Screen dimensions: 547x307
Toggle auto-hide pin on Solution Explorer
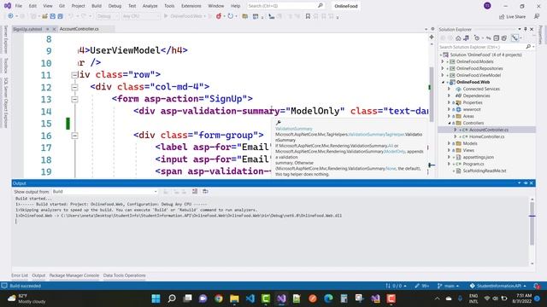(526, 29)
